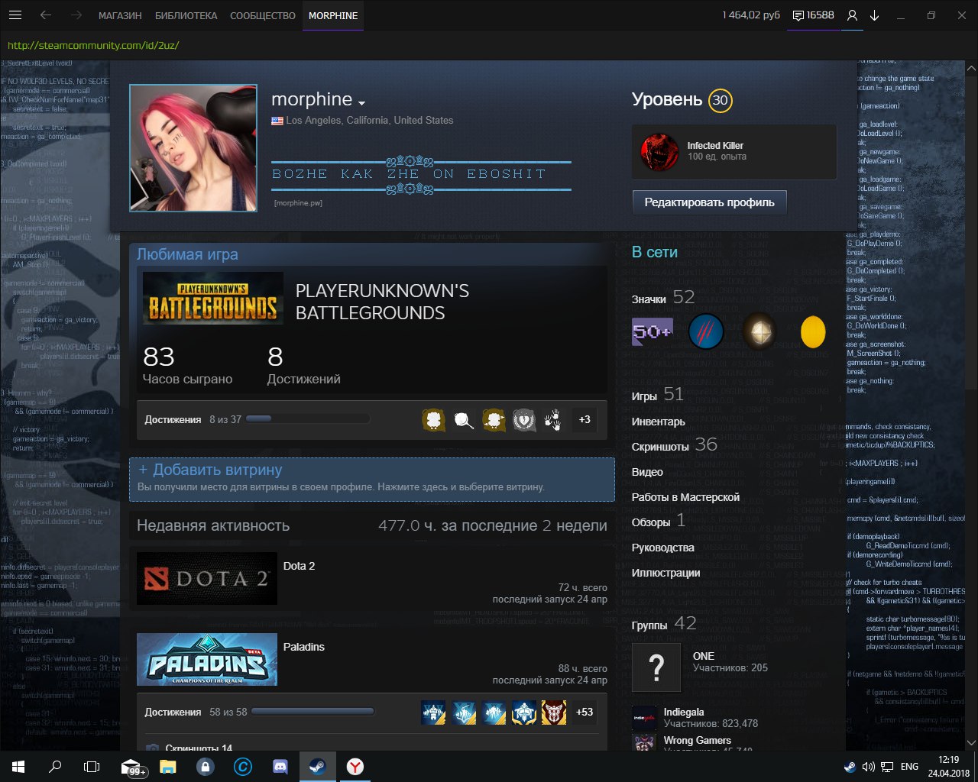The image size is (978, 782).
Task: Open the БИБЛИОТЕКА menu tab
Action: pos(186,15)
